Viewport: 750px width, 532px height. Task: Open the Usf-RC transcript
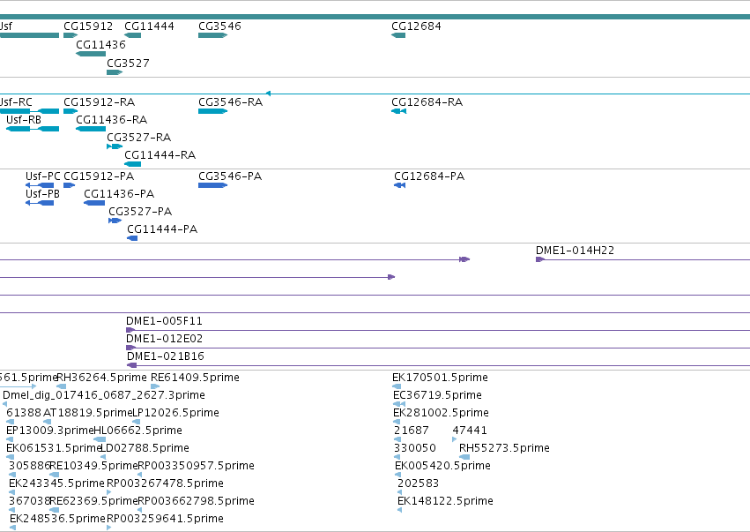29,111
